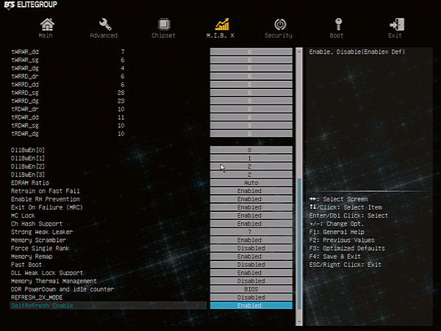The image size is (441, 331).
Task: Click tWRWR_sg value input field
Action: click(251, 60)
